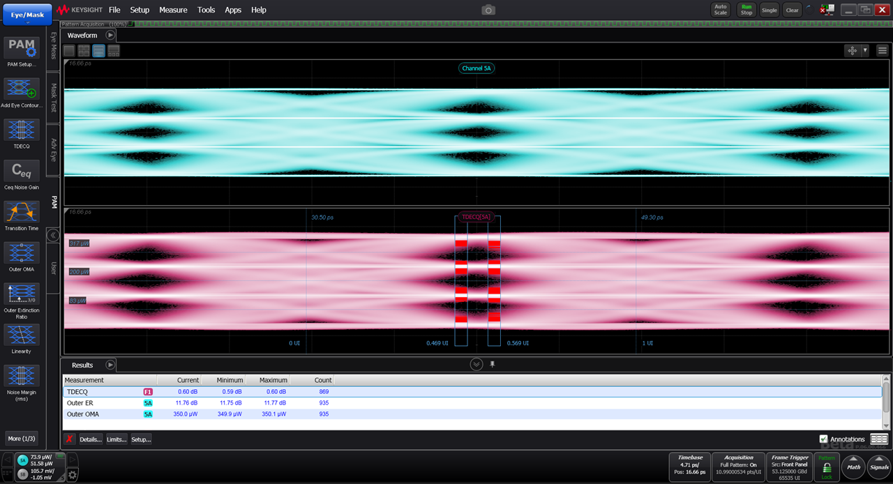Expand the Signals panel
The width and height of the screenshot is (893, 484).
[879, 467]
